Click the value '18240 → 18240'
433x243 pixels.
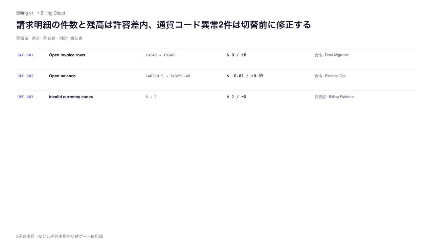[160, 55]
